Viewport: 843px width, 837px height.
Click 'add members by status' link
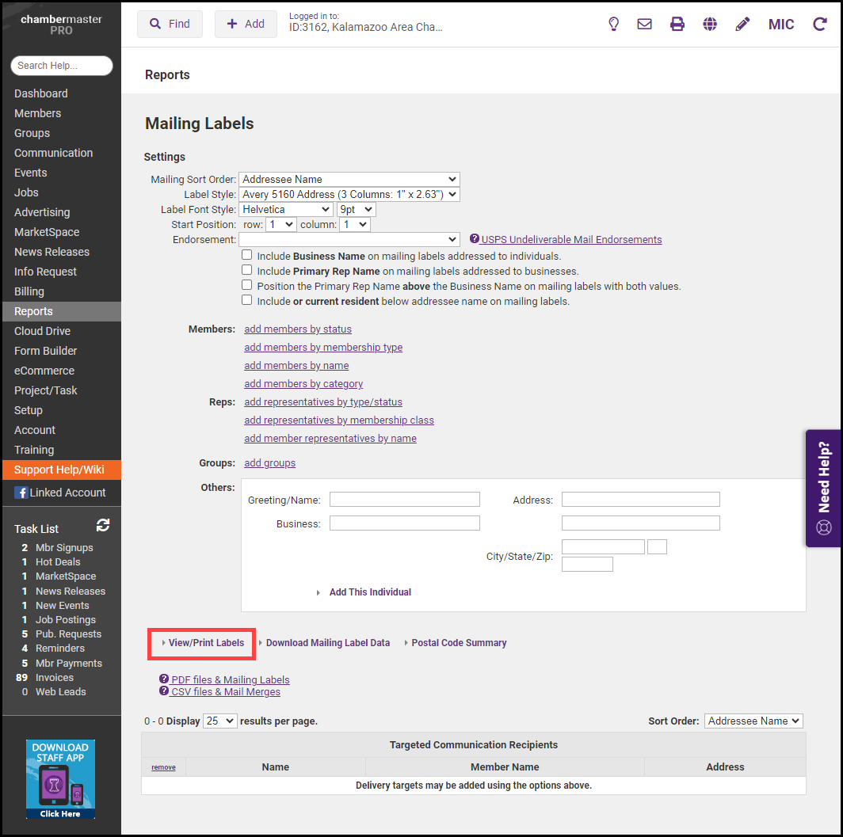(298, 329)
